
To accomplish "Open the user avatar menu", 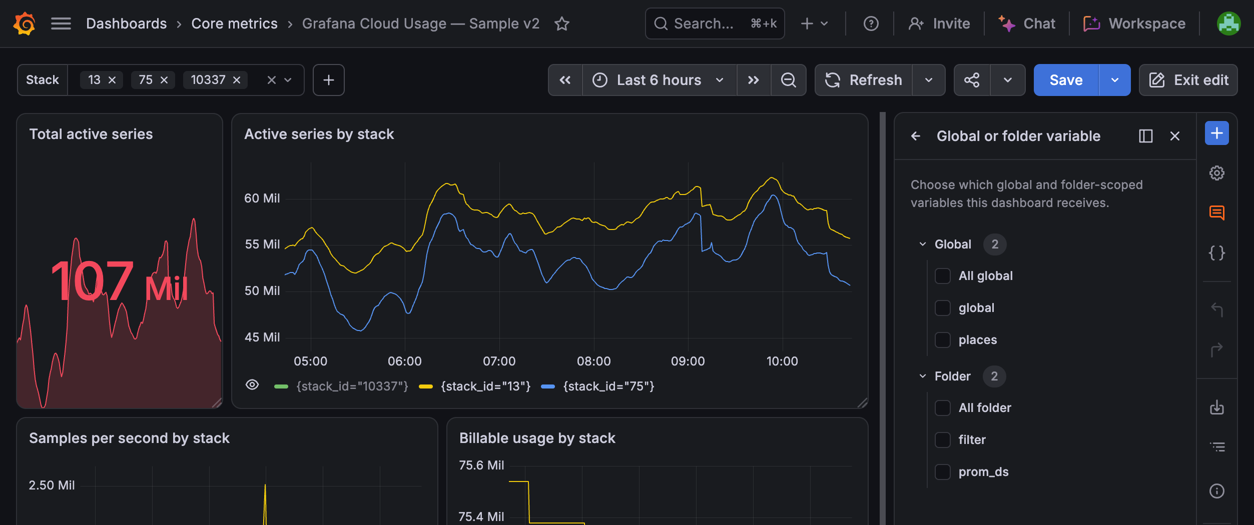I will (1228, 23).
